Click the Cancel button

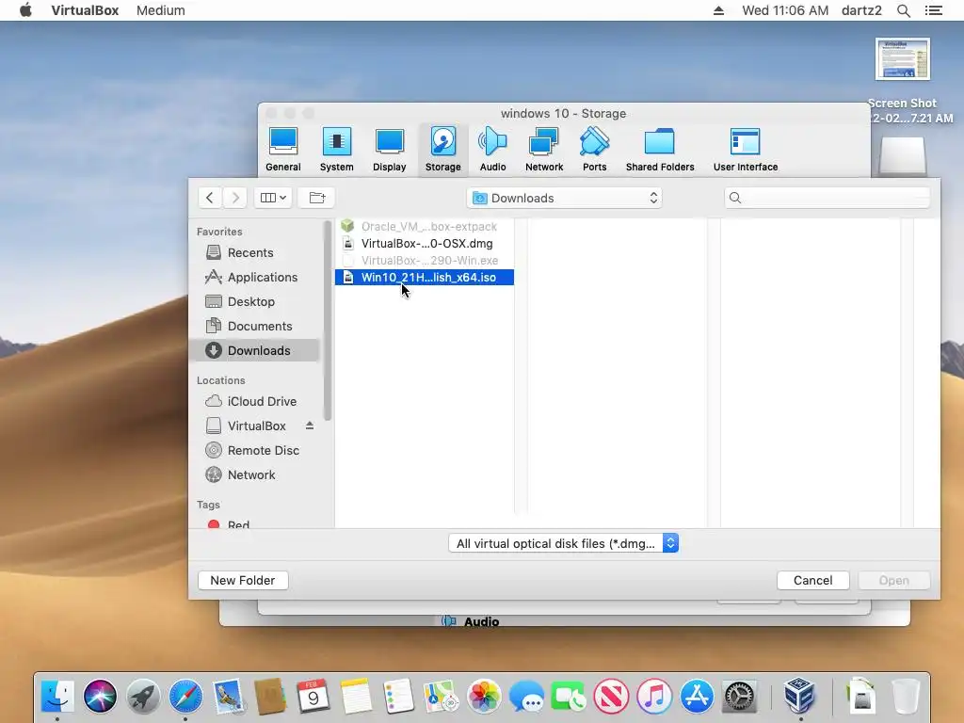[x=812, y=580]
